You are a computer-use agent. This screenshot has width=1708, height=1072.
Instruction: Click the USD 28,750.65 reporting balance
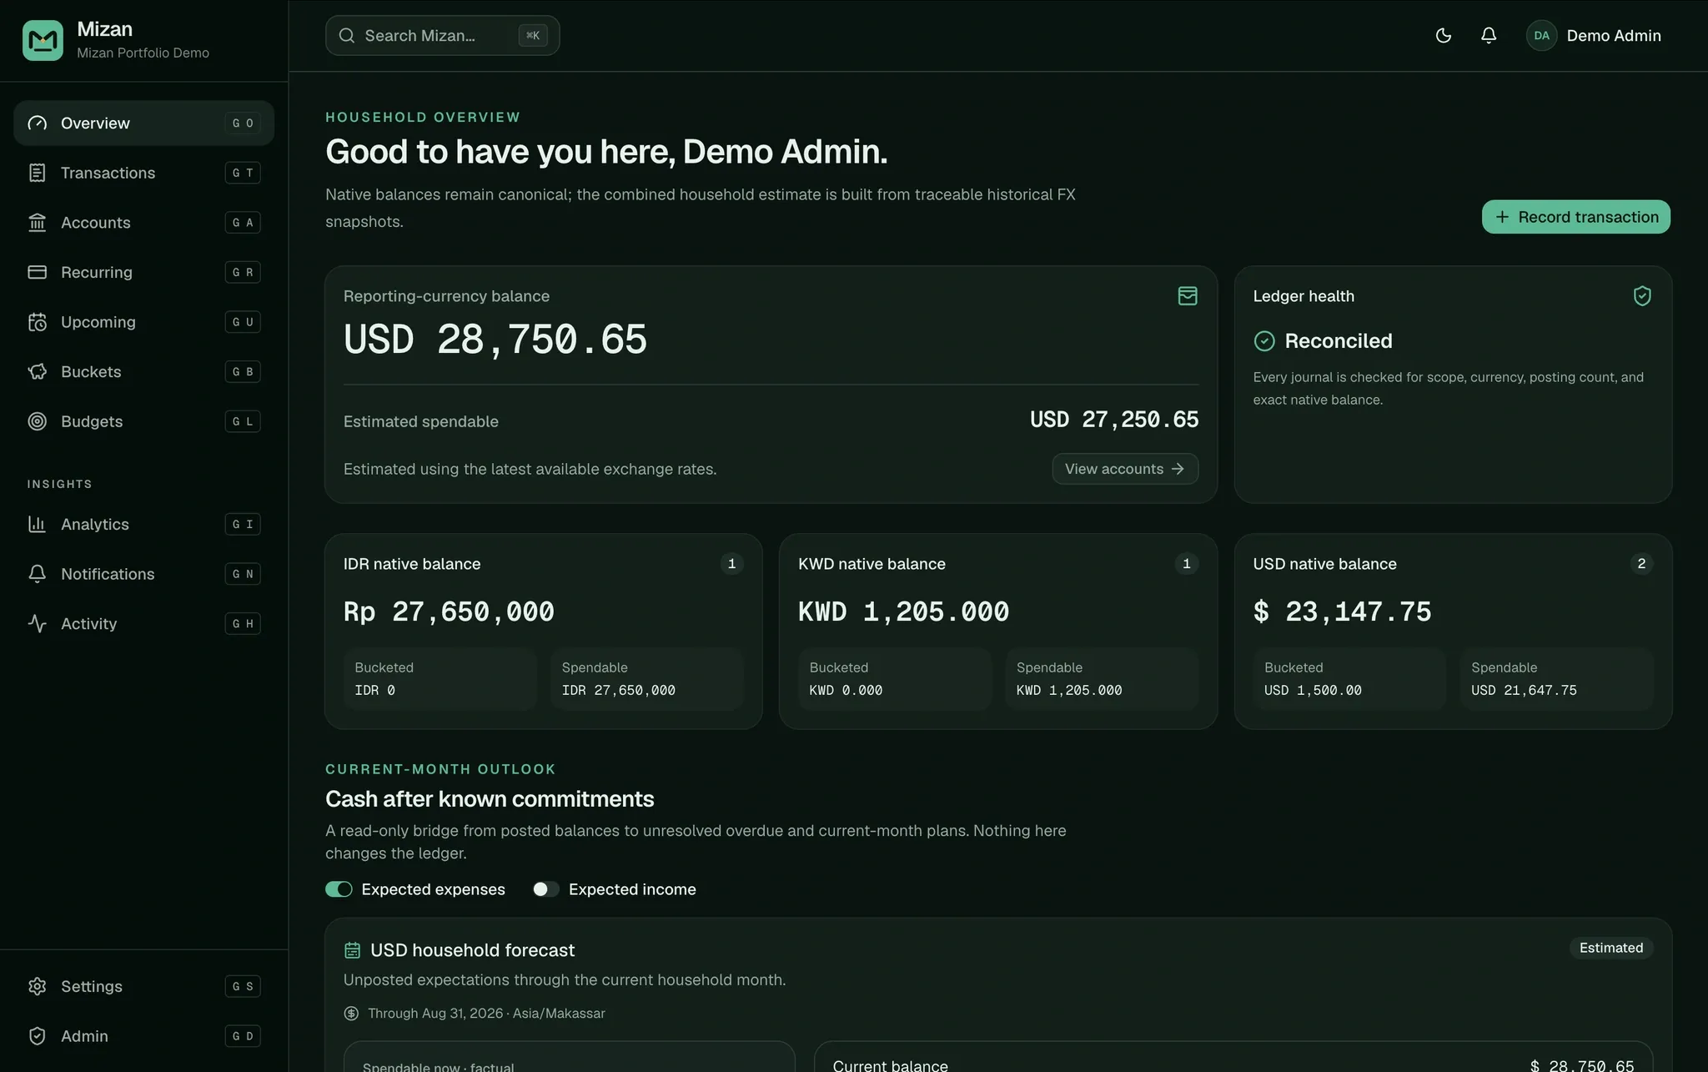[x=495, y=340]
